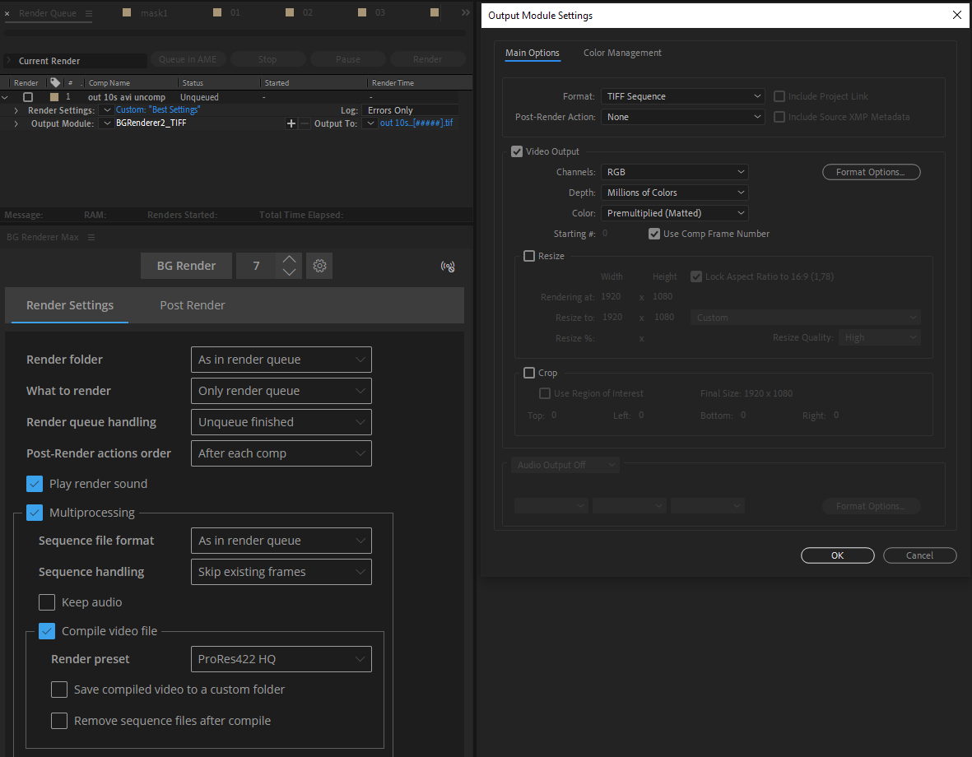Click Cancel in Output Module Settings
This screenshot has width=972, height=757.
click(x=919, y=555)
